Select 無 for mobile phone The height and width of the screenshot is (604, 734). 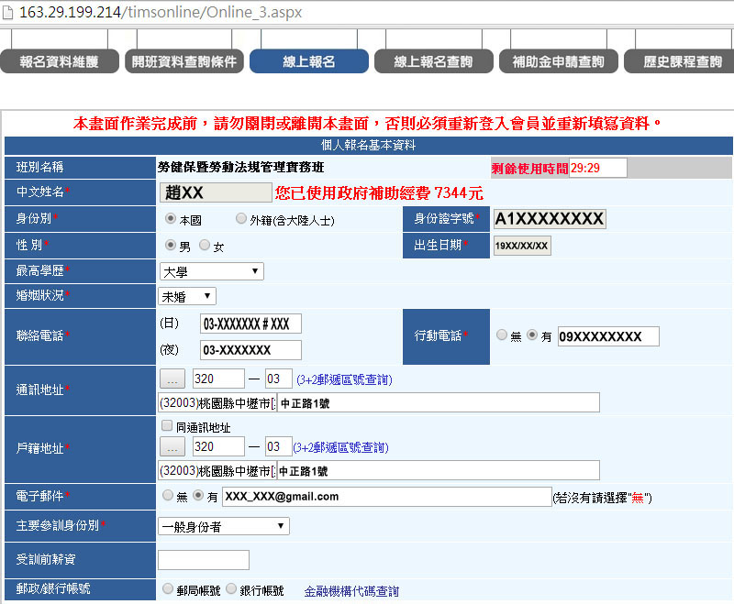coord(502,335)
